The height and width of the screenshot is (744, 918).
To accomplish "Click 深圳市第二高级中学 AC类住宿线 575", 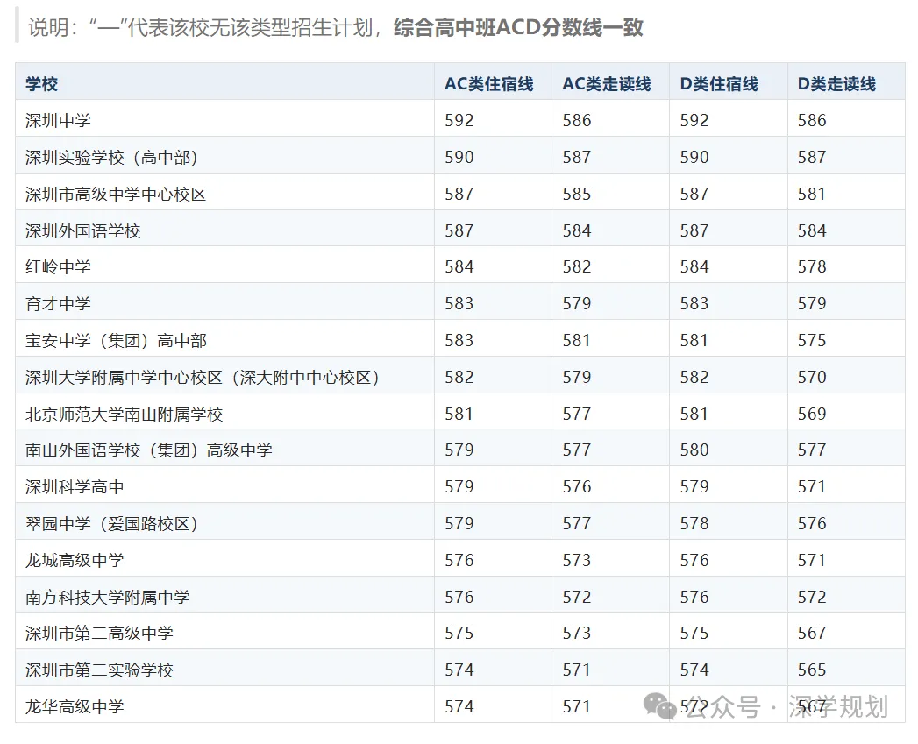I will [459, 634].
